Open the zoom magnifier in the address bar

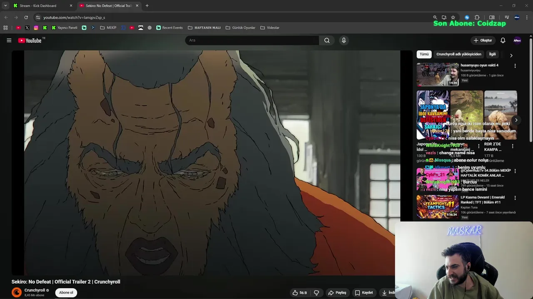[435, 17]
